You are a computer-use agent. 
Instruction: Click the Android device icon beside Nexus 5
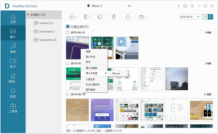[88, 6]
